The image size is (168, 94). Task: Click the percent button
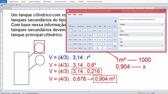tap(115, 35)
